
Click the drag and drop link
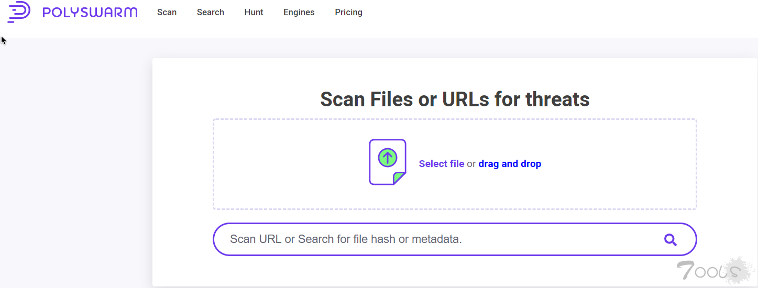510,164
